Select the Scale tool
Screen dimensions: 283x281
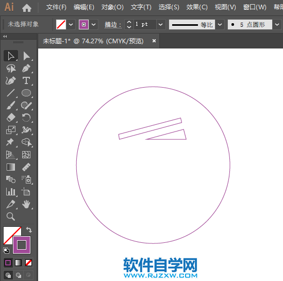11,130
